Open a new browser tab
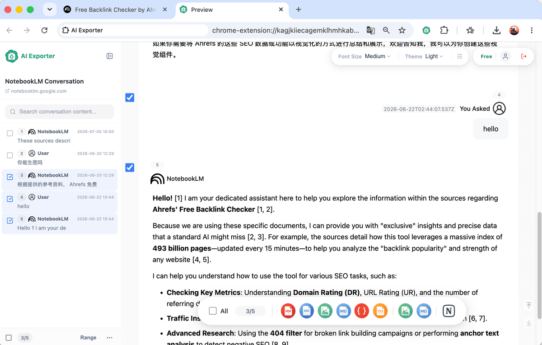Image resolution: width=542 pixels, height=345 pixels. coord(299,9)
